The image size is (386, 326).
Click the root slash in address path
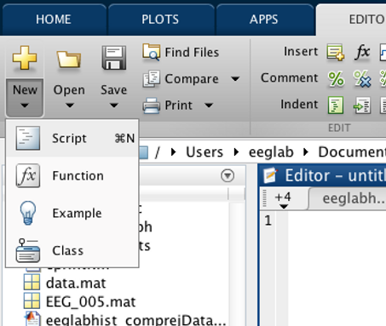158,152
